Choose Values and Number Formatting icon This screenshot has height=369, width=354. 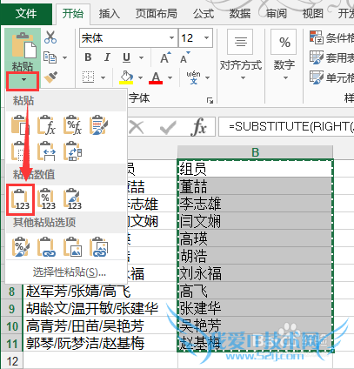click(46, 199)
